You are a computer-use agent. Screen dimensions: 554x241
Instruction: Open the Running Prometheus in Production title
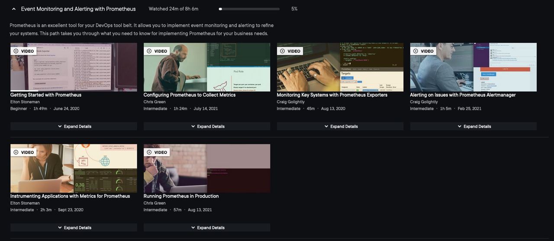(181, 196)
